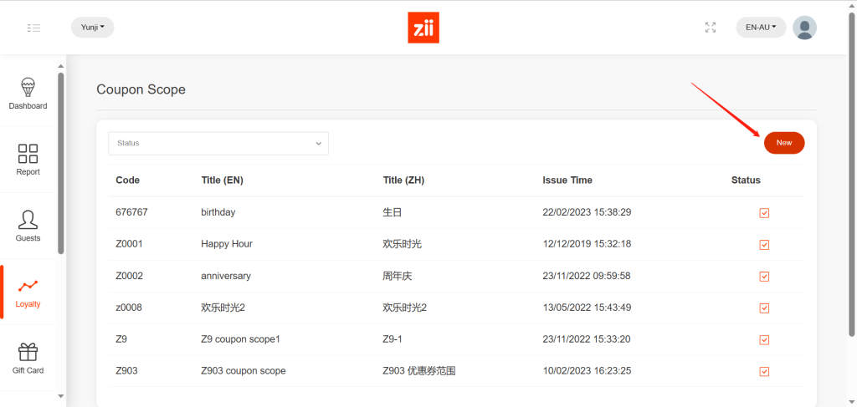Toggle status checkbox for anniversary row

point(764,277)
